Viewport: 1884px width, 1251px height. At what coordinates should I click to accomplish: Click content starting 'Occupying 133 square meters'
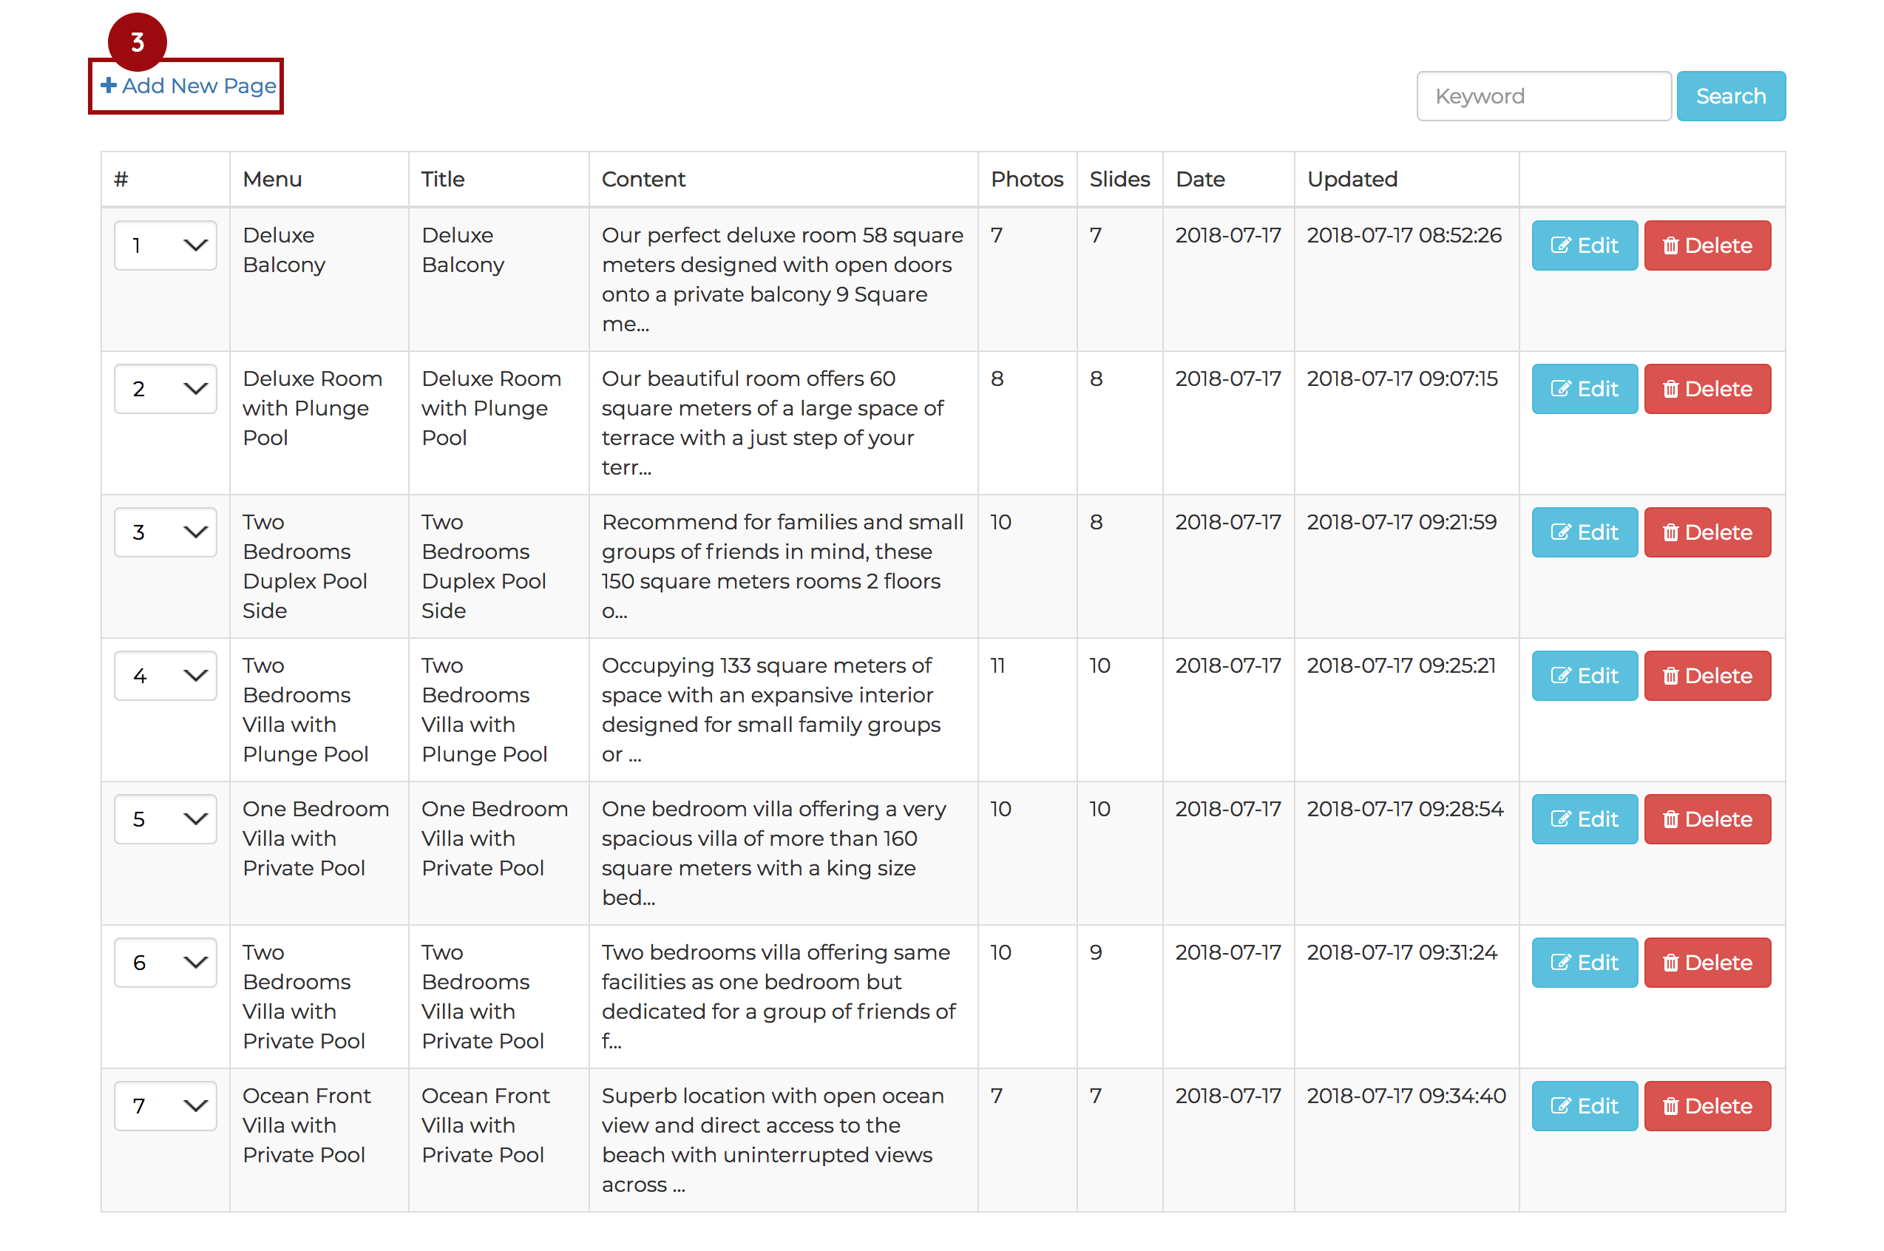coord(771,710)
